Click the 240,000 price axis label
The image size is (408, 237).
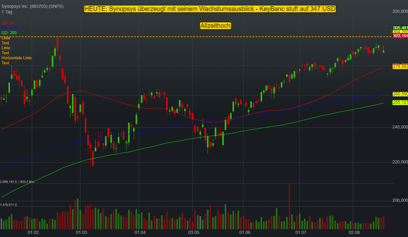[x=400, y=127]
